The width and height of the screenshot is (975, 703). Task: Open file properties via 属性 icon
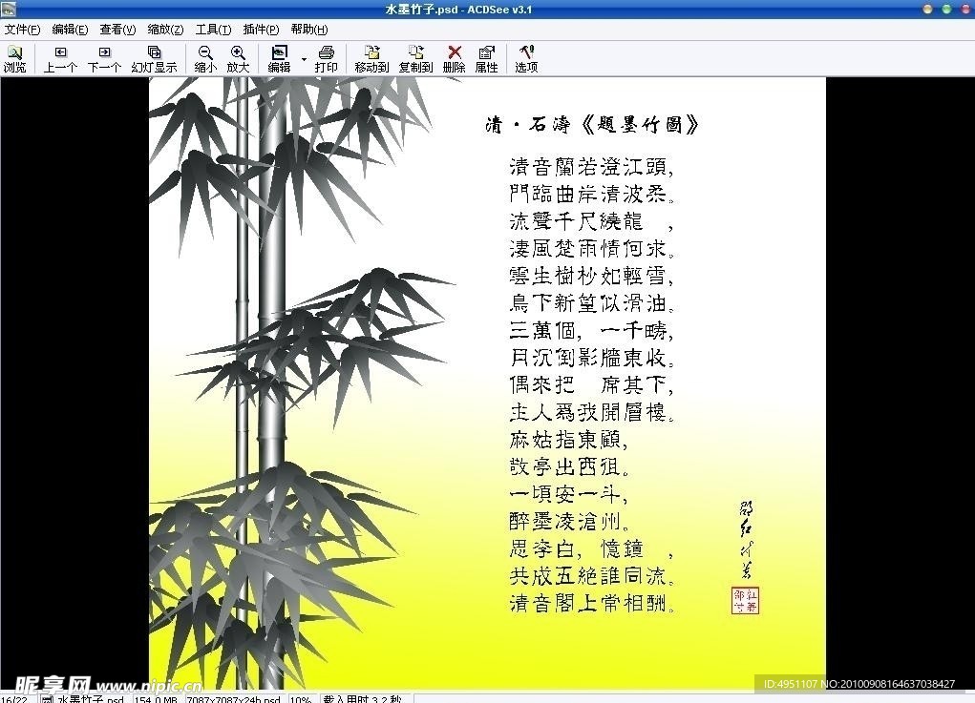486,59
